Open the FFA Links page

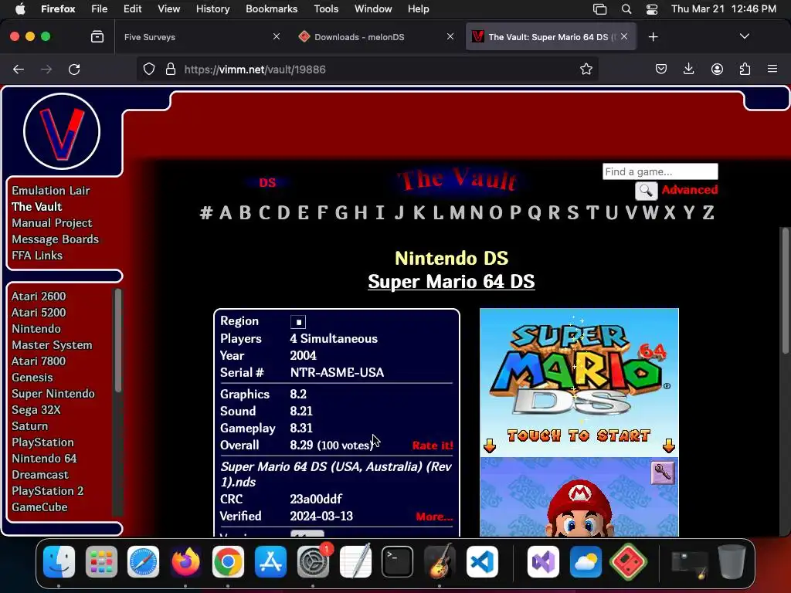click(x=37, y=256)
